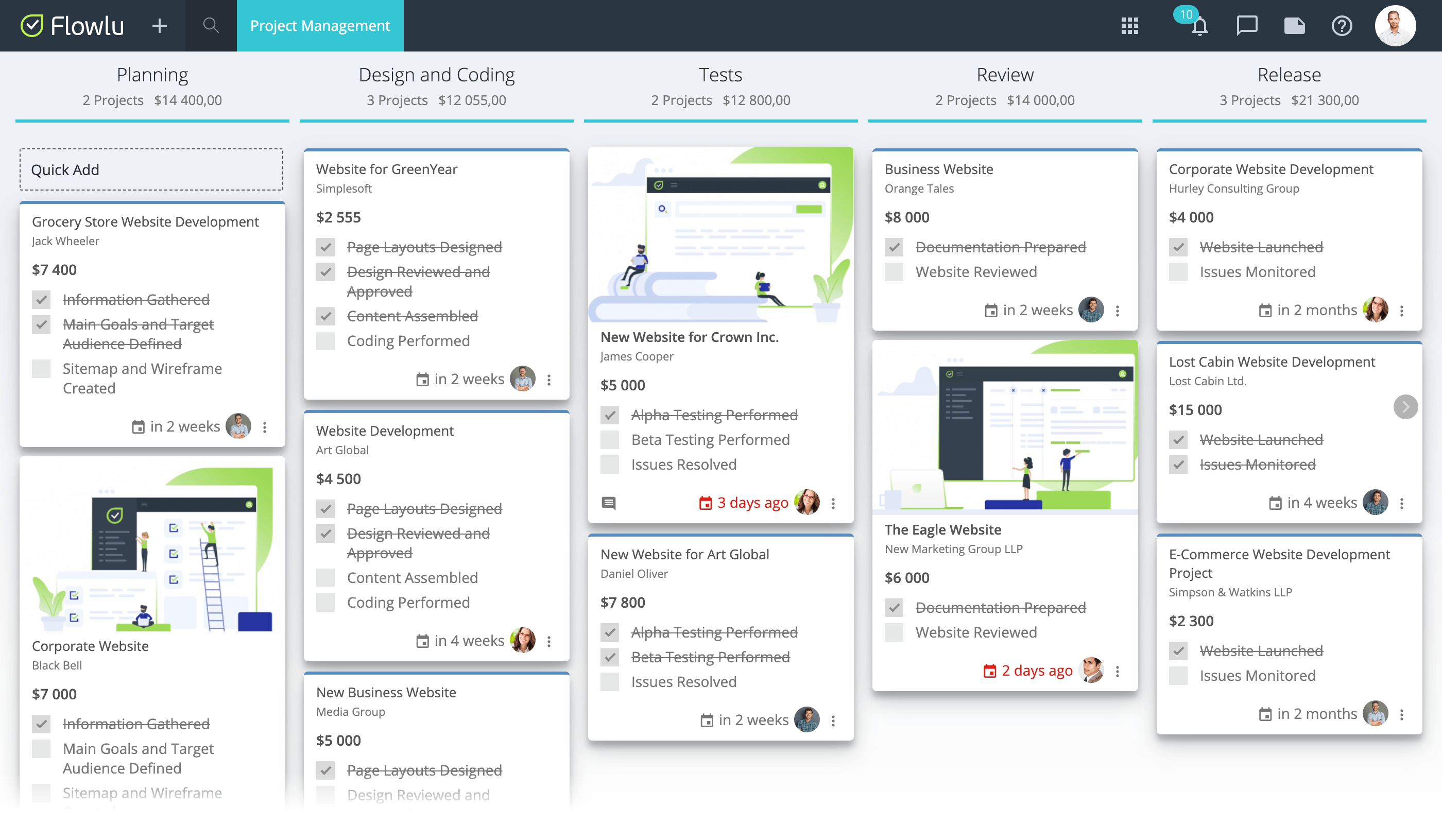
Task: Check Beta Testing Performed on Crown Inc. card
Action: pyautogui.click(x=610, y=440)
